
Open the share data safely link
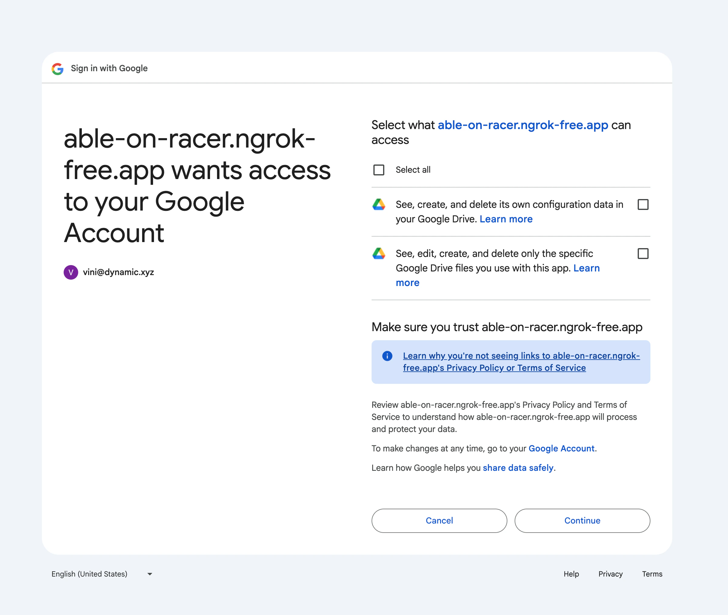tap(518, 467)
